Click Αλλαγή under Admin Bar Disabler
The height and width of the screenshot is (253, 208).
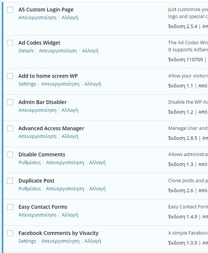[x=70, y=110]
